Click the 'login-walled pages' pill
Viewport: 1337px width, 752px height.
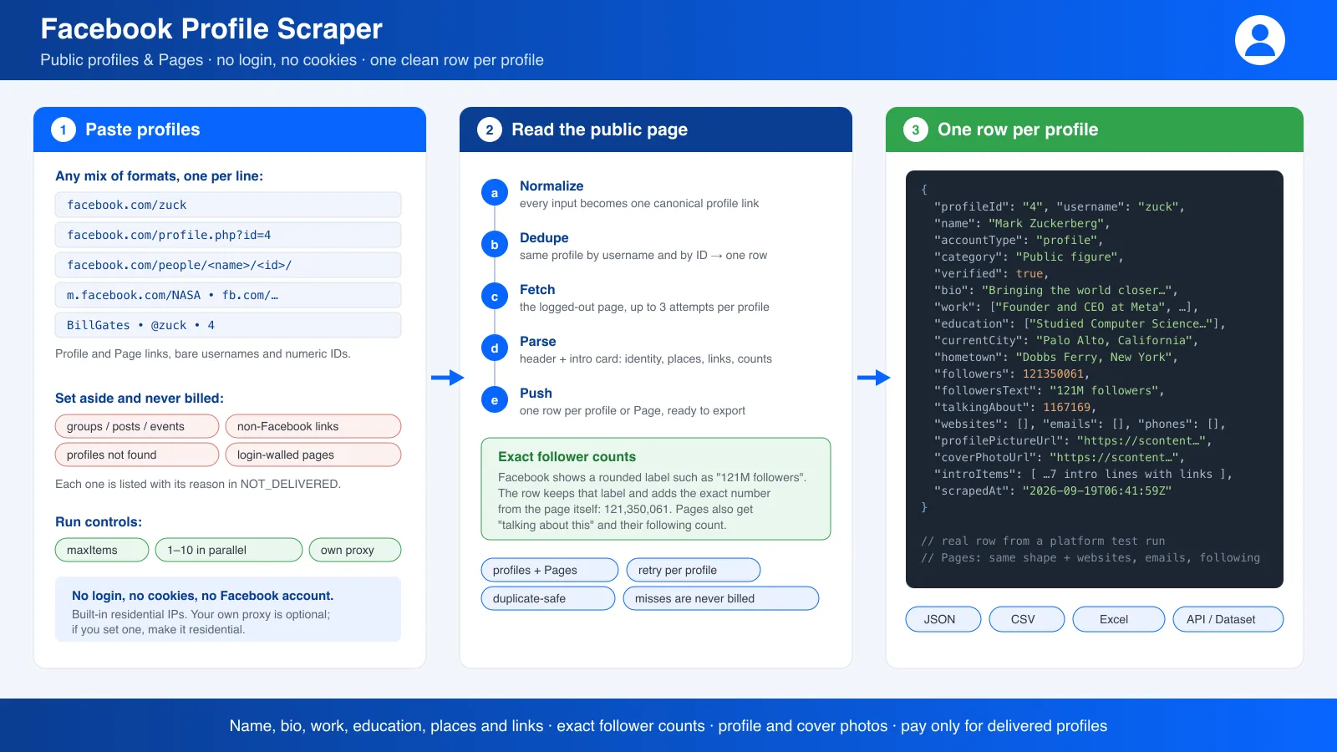pos(313,455)
